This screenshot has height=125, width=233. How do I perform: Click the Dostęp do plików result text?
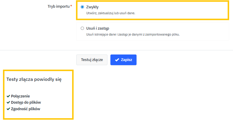click(26, 102)
